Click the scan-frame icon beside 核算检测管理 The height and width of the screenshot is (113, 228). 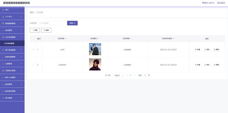coord(3,57)
